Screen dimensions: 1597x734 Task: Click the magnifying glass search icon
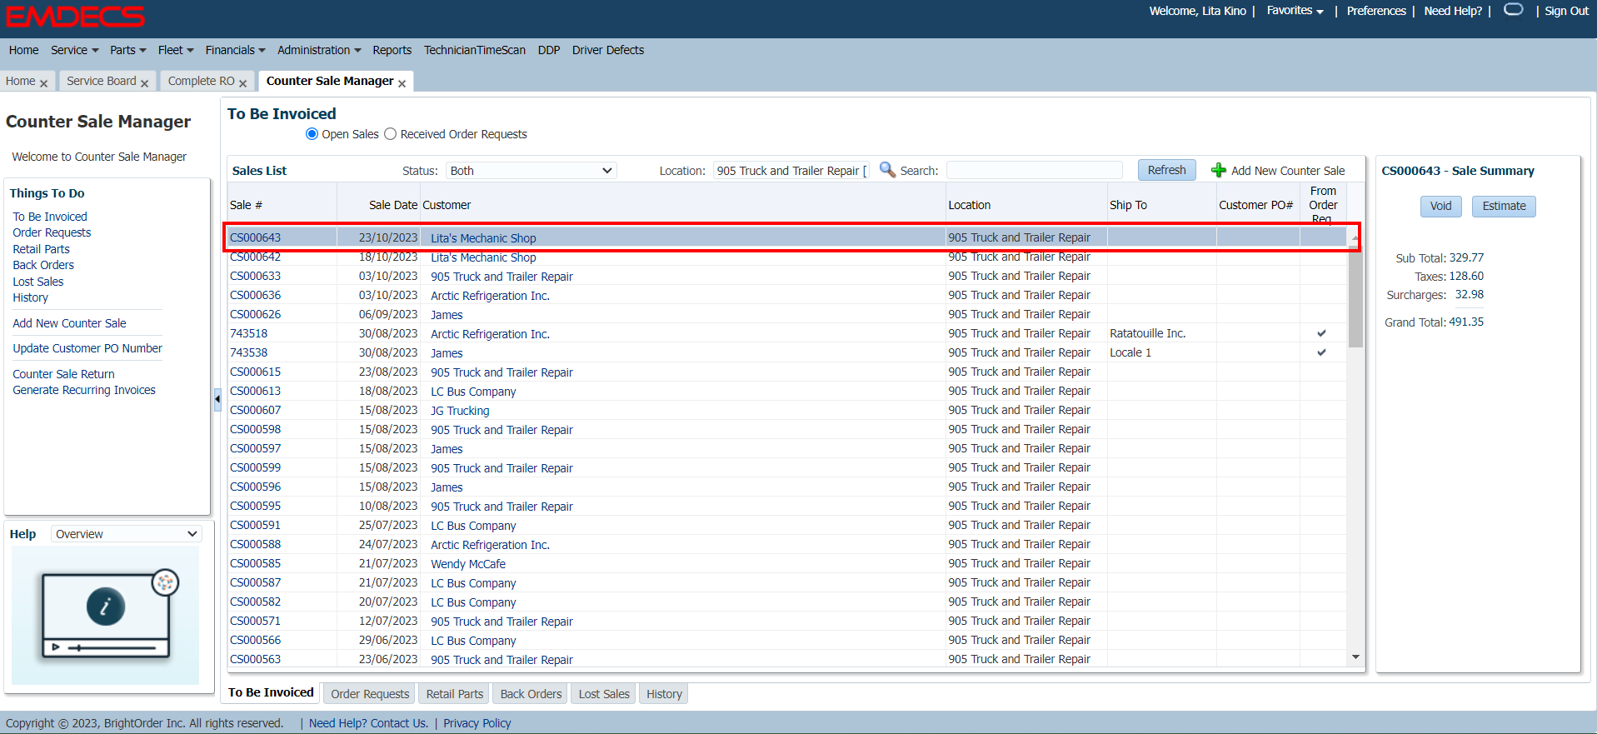(x=887, y=170)
